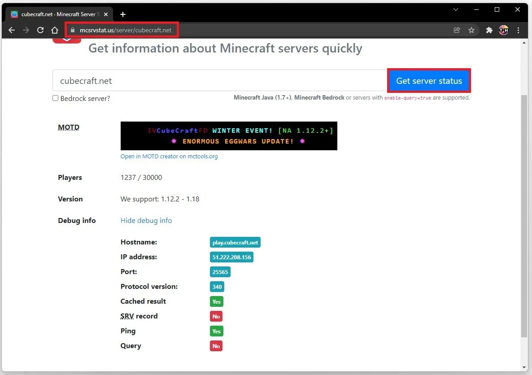Close the cubecraft.net tab
The image size is (532, 375).
(x=106, y=14)
